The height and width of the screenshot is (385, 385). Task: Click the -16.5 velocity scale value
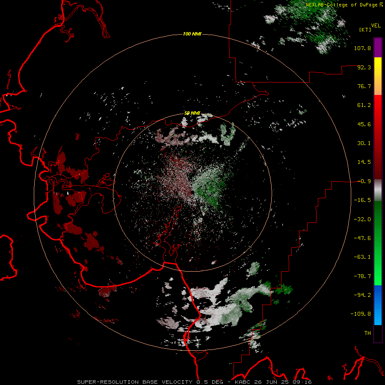[x=362, y=200]
